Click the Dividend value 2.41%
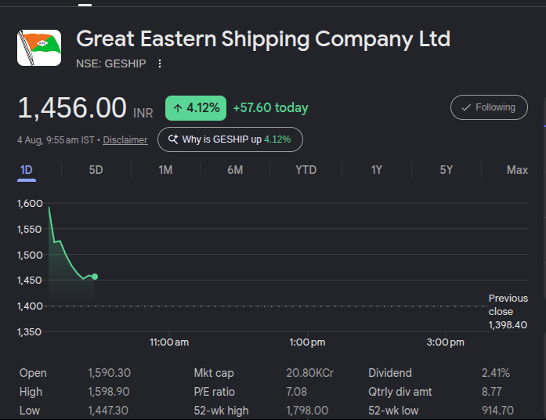The image size is (546, 420). point(496,373)
